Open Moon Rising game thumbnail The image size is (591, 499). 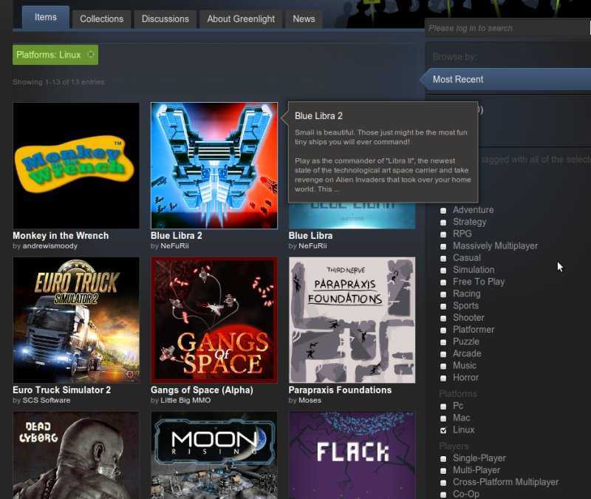click(214, 455)
